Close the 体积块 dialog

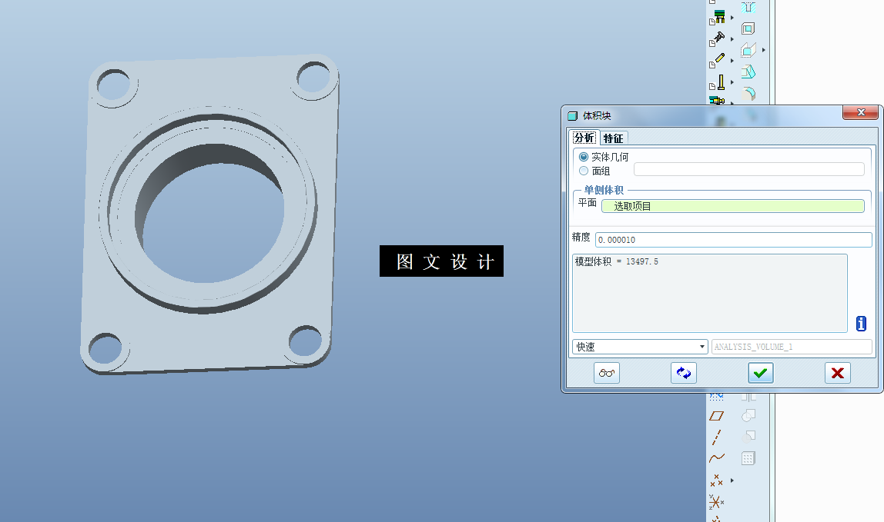(x=860, y=112)
